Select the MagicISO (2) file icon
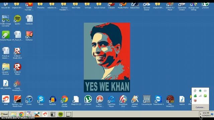 (76, 100)
